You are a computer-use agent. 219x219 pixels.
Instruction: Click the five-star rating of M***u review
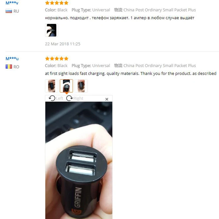tap(57, 59)
